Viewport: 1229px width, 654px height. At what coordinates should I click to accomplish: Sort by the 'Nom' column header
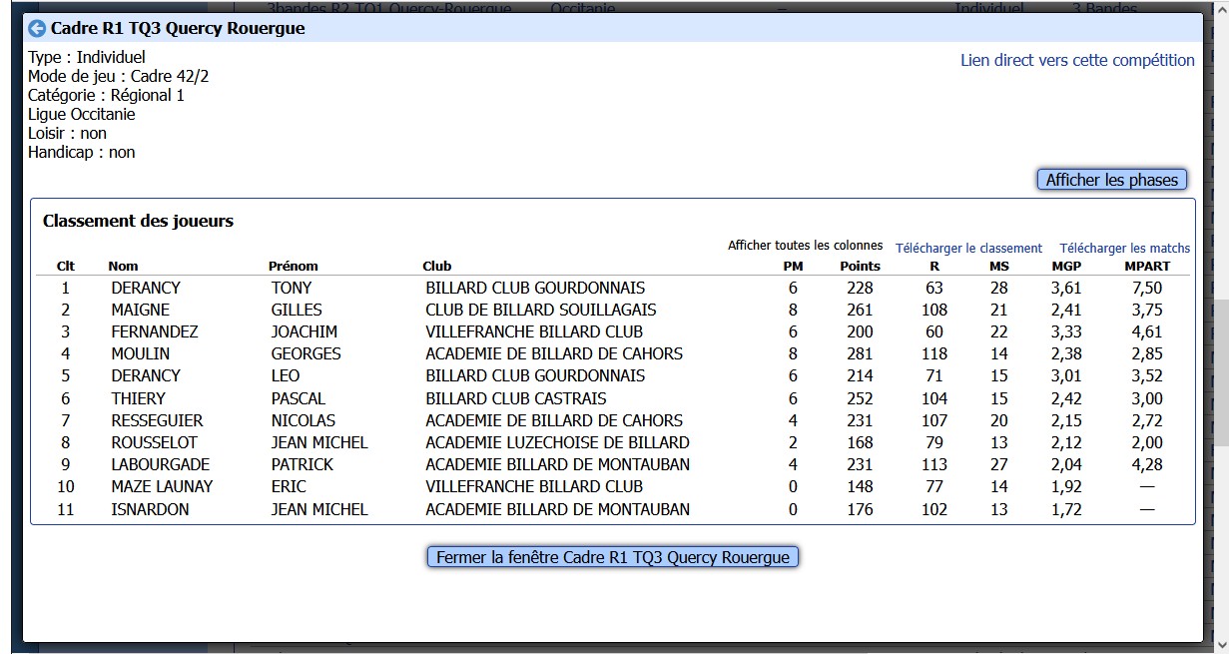coord(123,267)
